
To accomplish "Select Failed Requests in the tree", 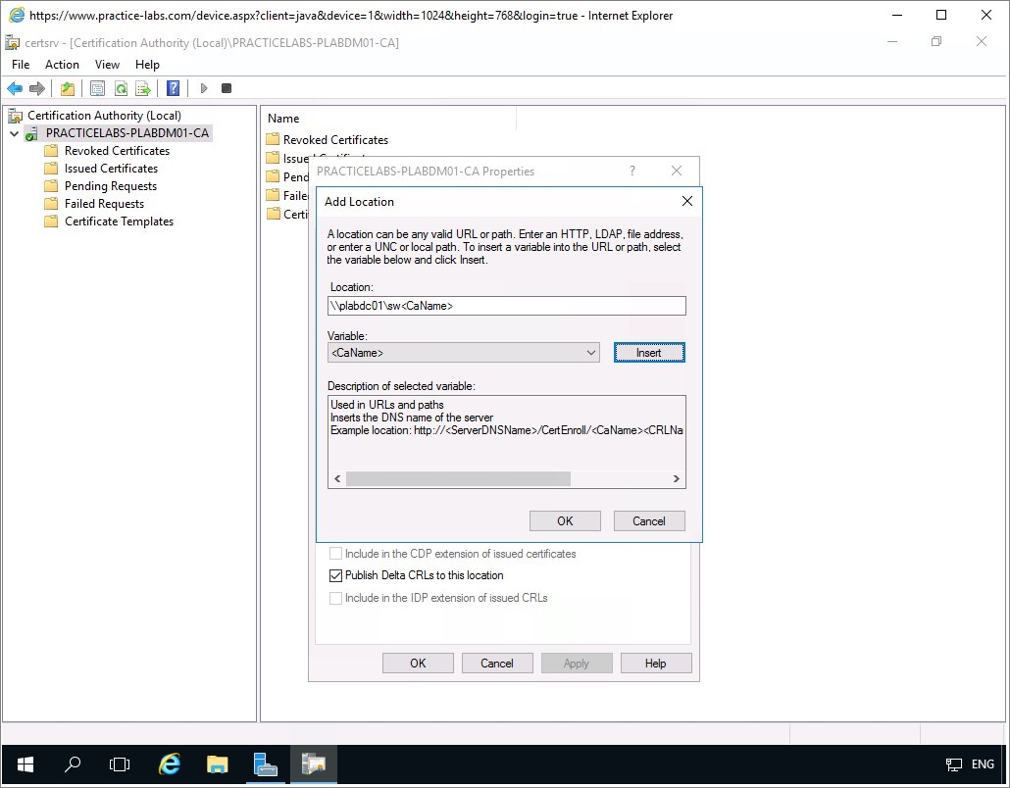I will (104, 204).
